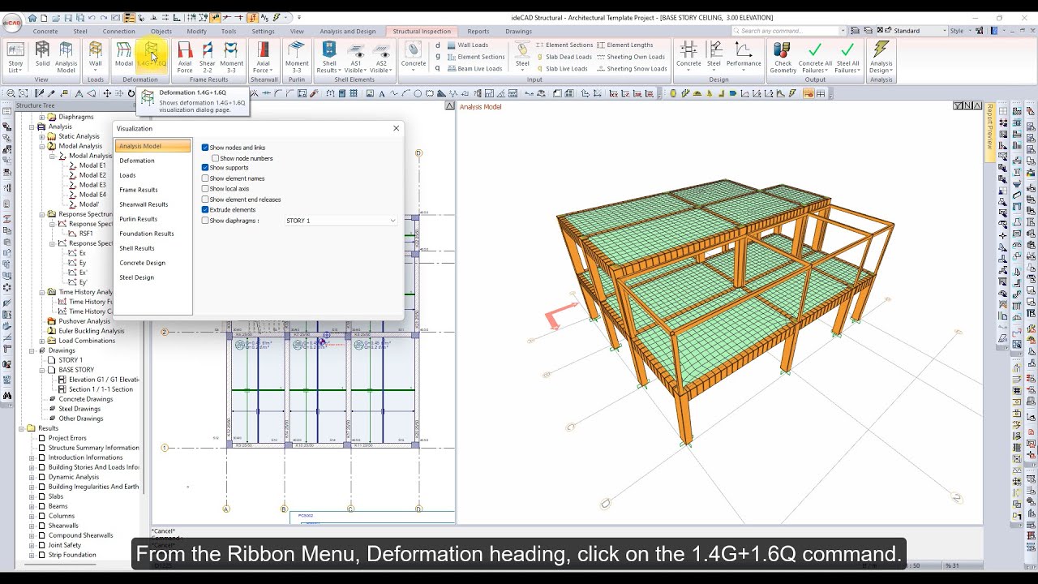Expand the Diaphragms tree node
This screenshot has height=584, width=1038.
click(x=42, y=117)
